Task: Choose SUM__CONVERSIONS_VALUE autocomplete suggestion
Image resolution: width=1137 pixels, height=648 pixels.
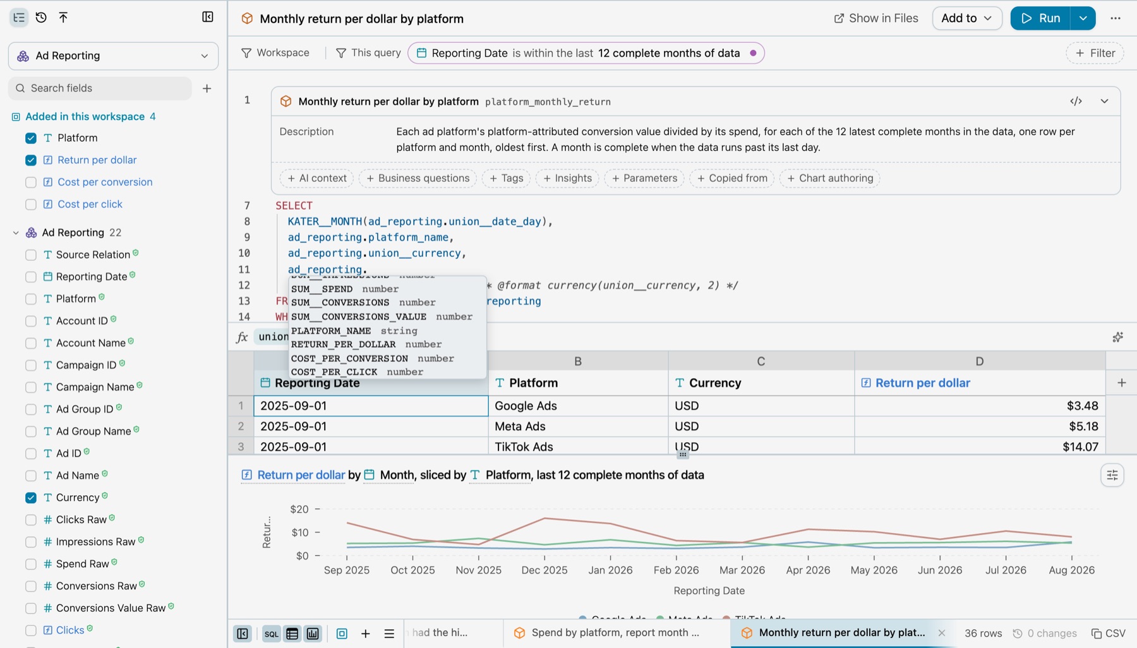Action: coord(387,316)
